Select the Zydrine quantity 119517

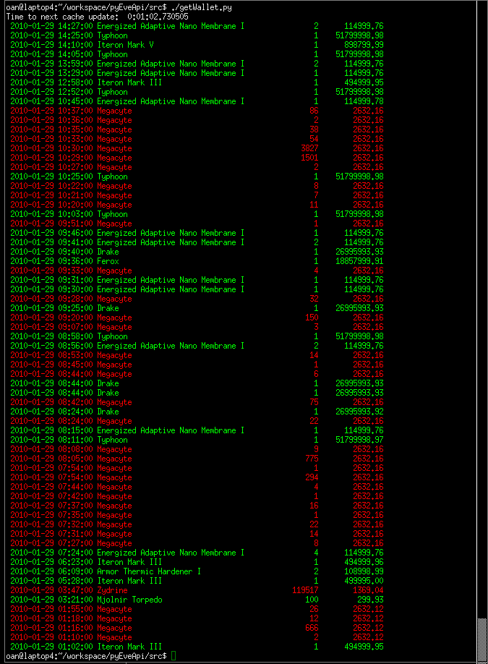305,590
